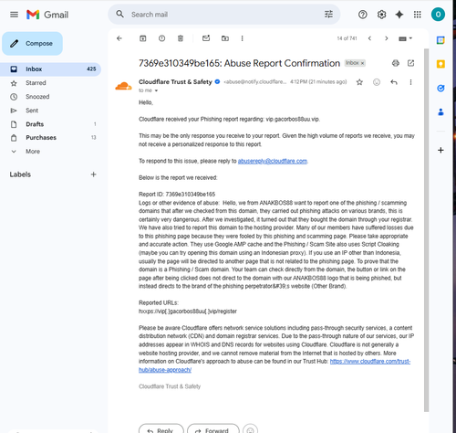456x433 pixels.
Task: Open Google Keep side panel
Action: tap(440, 64)
